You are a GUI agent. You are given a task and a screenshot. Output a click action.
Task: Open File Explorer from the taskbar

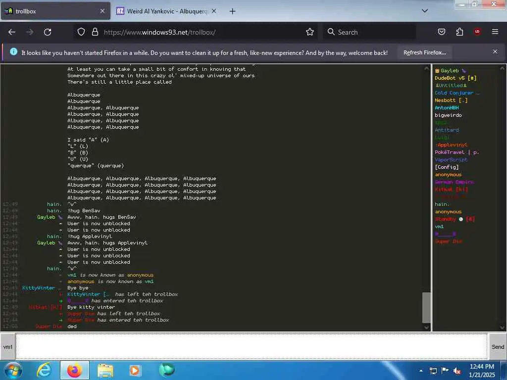pyautogui.click(x=105, y=370)
